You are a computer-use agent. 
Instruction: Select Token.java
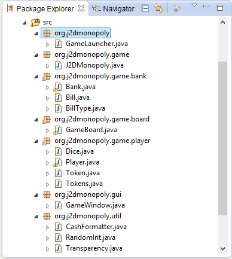pyautogui.click(x=83, y=173)
